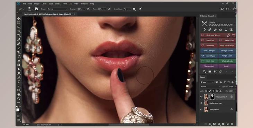Screen dimensions: 253x128
Task: Click the Freq. Separation button
Action: coord(227,45)
